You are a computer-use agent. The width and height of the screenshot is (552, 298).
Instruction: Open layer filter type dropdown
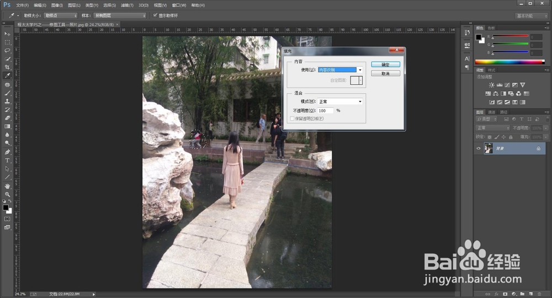[x=486, y=119]
